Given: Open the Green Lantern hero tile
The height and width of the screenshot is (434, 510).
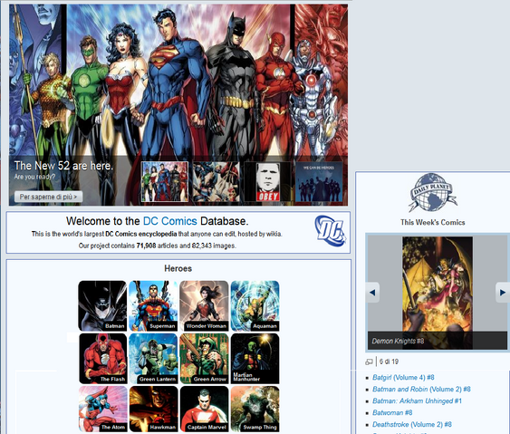Looking at the screenshot, I should (x=153, y=359).
